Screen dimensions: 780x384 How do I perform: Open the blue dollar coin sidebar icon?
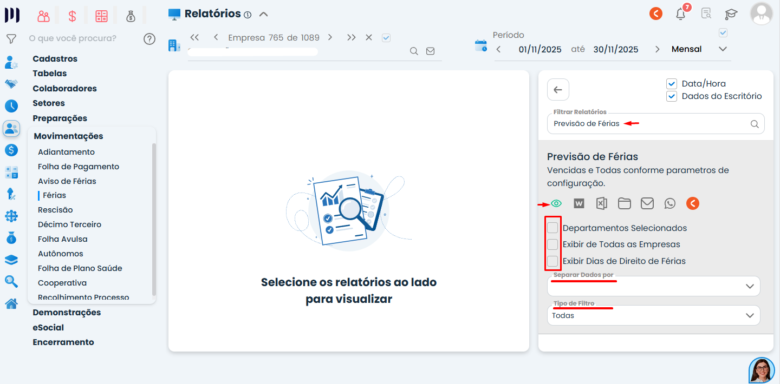tap(11, 150)
